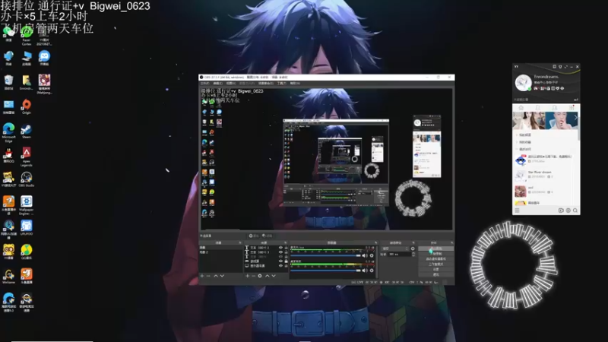Open the blue chat bubble desktop icon
The height and width of the screenshot is (342, 608).
tap(44, 58)
